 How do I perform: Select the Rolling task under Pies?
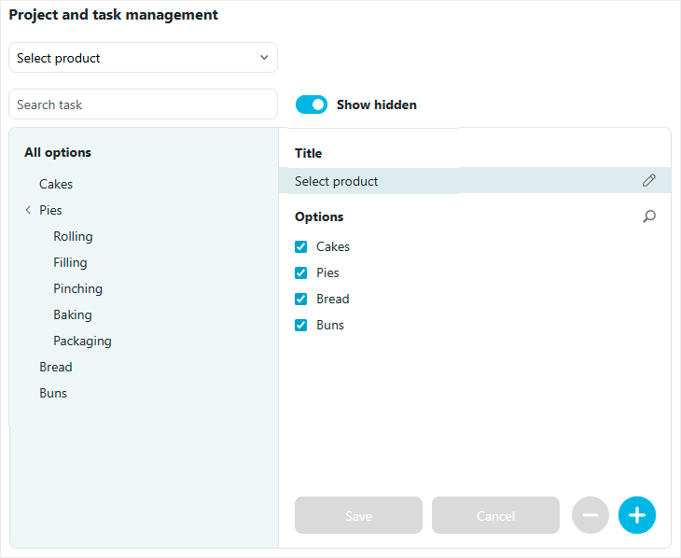pos(73,236)
